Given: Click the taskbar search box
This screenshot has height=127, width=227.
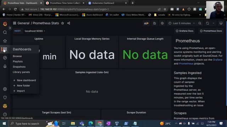Looking at the screenshot, I should [34, 123].
